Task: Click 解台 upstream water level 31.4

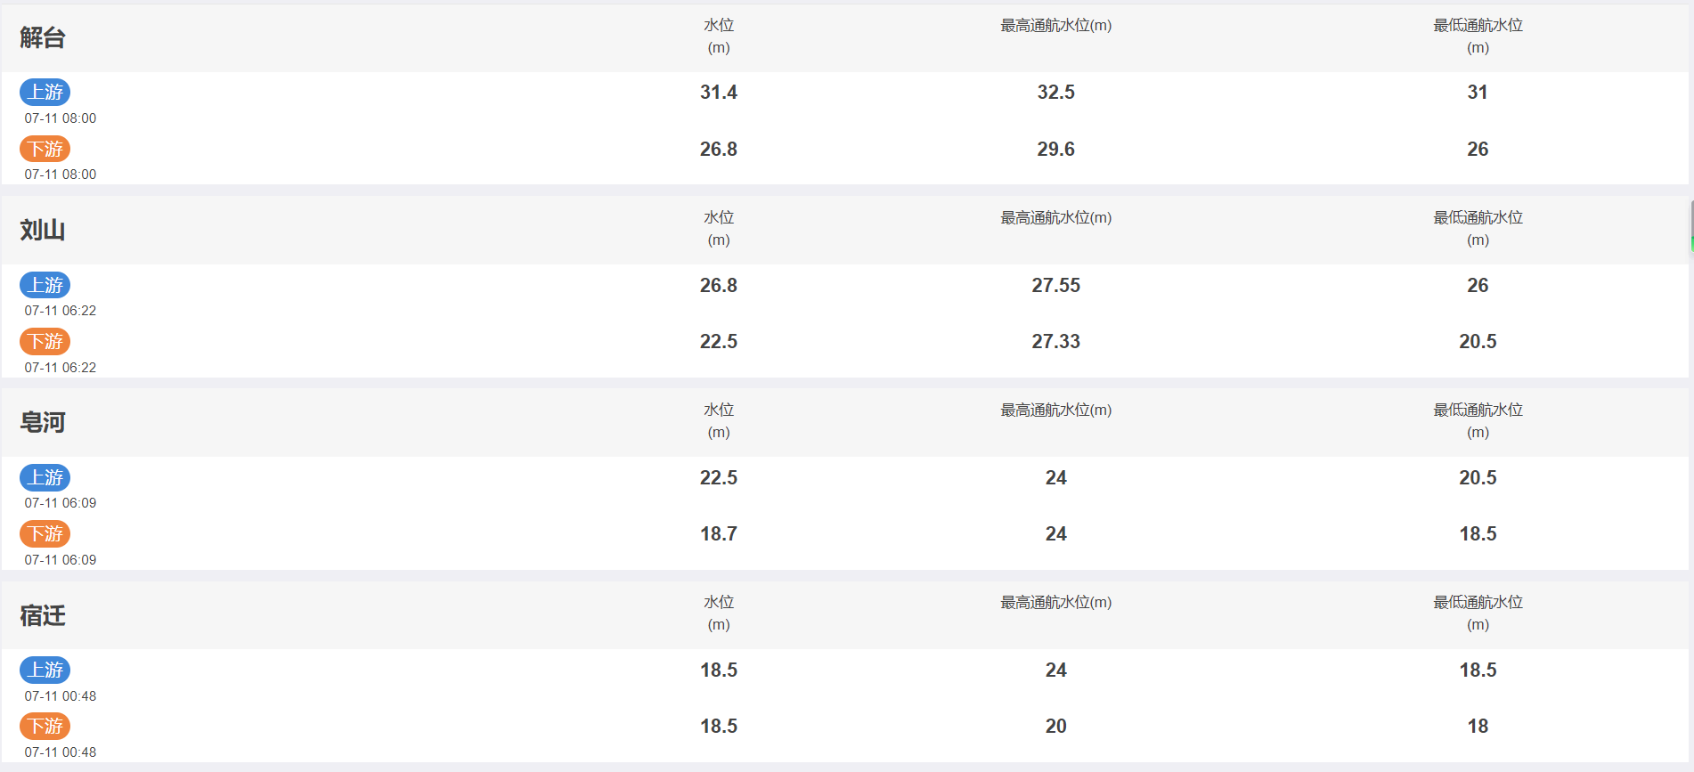Action: [719, 92]
